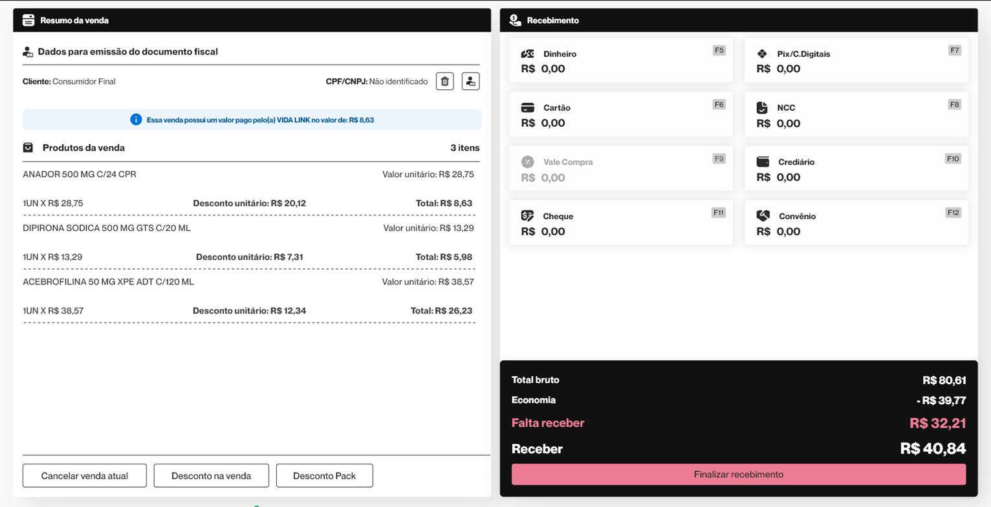Select the F5 shortcut badge on Dinheiro
991x507 pixels.
[719, 50]
